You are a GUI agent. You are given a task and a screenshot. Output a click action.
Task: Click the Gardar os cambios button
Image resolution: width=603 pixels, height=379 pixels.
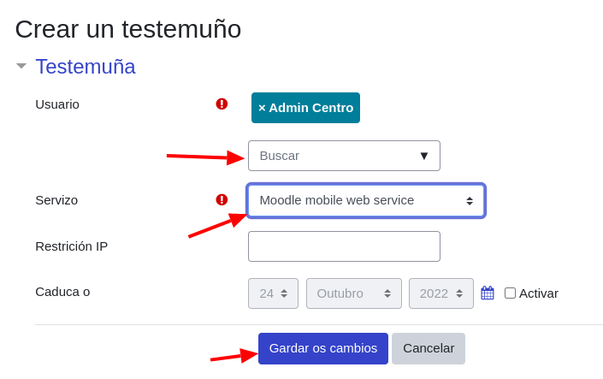(323, 348)
